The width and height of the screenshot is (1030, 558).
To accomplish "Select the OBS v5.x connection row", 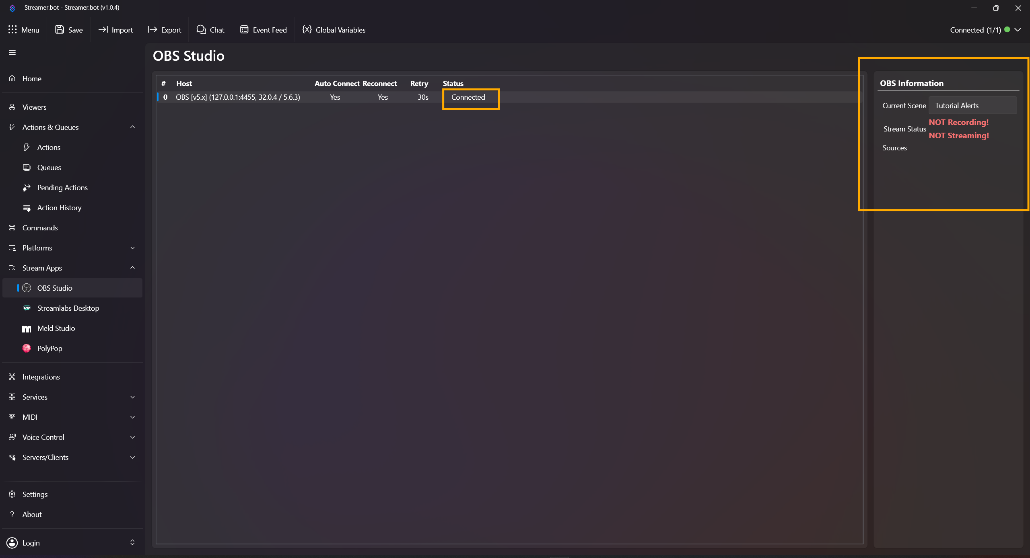I will (238, 97).
